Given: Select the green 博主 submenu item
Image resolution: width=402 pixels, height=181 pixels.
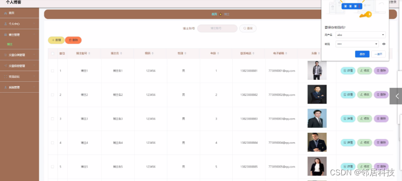Looking at the screenshot, I should click(10, 44).
